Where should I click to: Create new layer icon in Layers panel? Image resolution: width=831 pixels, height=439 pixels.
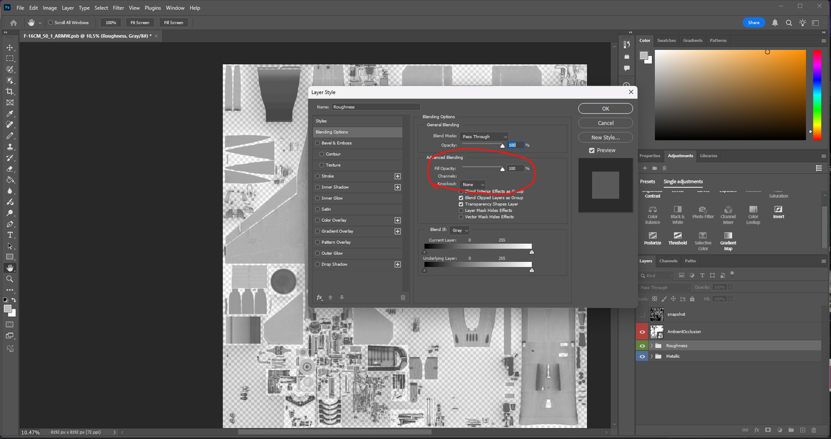[x=802, y=430]
